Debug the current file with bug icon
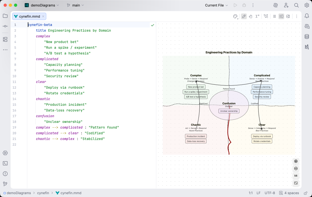312x197 pixels. pos(244,5)
